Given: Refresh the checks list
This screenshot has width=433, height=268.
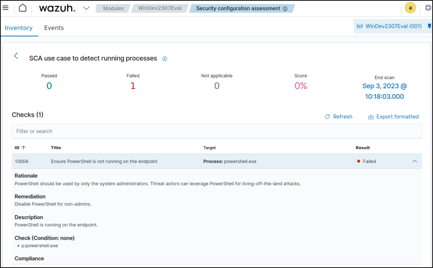Looking at the screenshot, I should (x=338, y=117).
